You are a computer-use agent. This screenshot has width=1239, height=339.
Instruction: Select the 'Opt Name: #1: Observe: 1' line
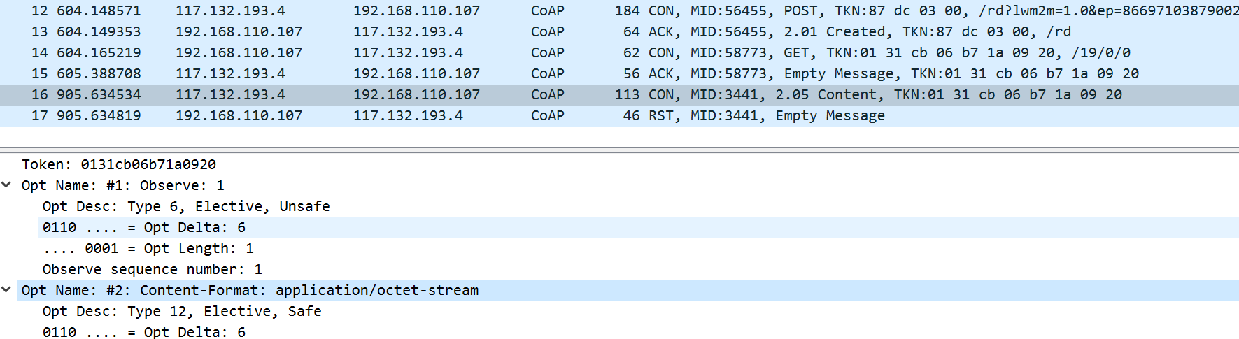pos(123,185)
